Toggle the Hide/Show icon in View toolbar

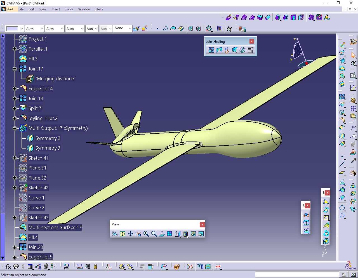pos(193,234)
